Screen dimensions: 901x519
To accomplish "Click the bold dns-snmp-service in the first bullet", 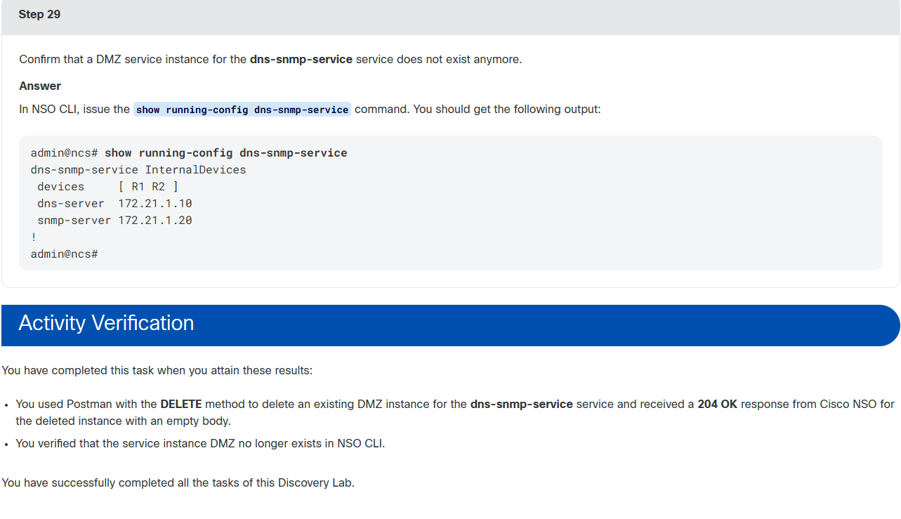I will click(522, 404).
